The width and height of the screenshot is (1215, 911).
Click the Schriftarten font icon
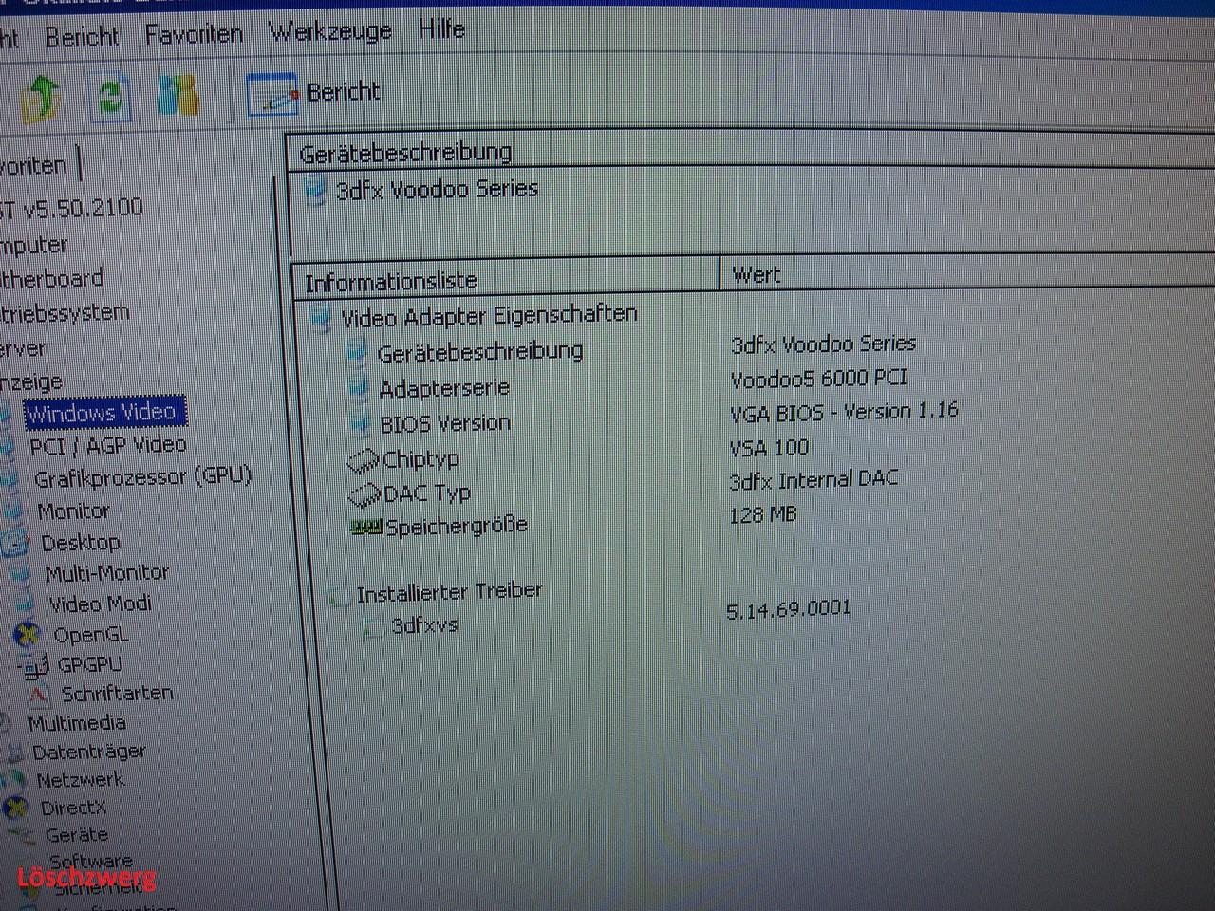click(x=38, y=696)
